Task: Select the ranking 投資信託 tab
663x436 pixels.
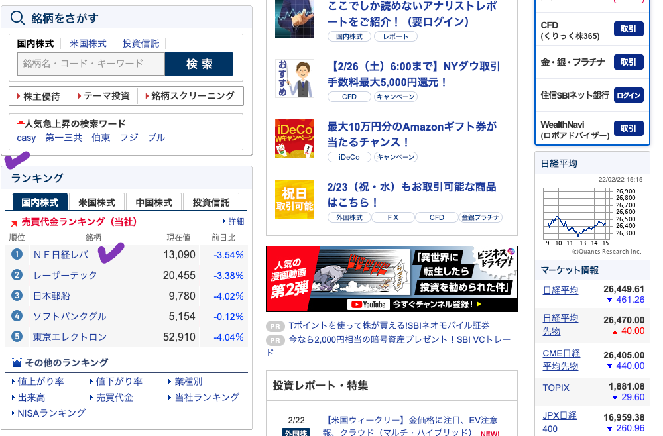Action: click(x=211, y=202)
